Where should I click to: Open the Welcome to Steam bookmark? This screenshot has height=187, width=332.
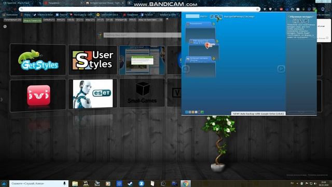(43, 15)
